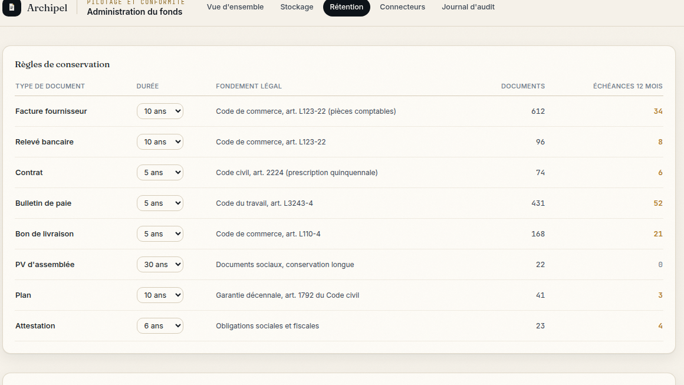Click document count 168
The image size is (684, 385).
[x=538, y=233]
